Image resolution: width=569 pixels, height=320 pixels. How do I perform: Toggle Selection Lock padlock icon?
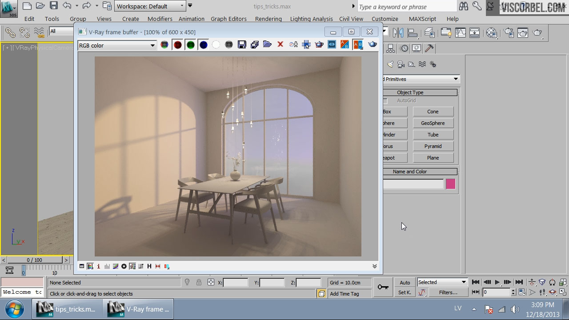pyautogui.click(x=199, y=282)
